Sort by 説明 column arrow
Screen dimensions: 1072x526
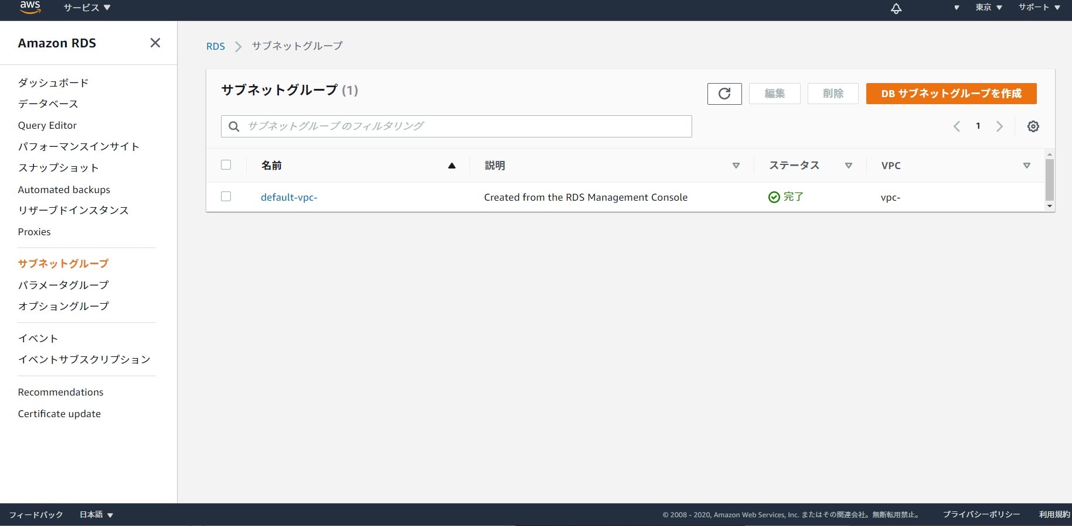point(736,166)
